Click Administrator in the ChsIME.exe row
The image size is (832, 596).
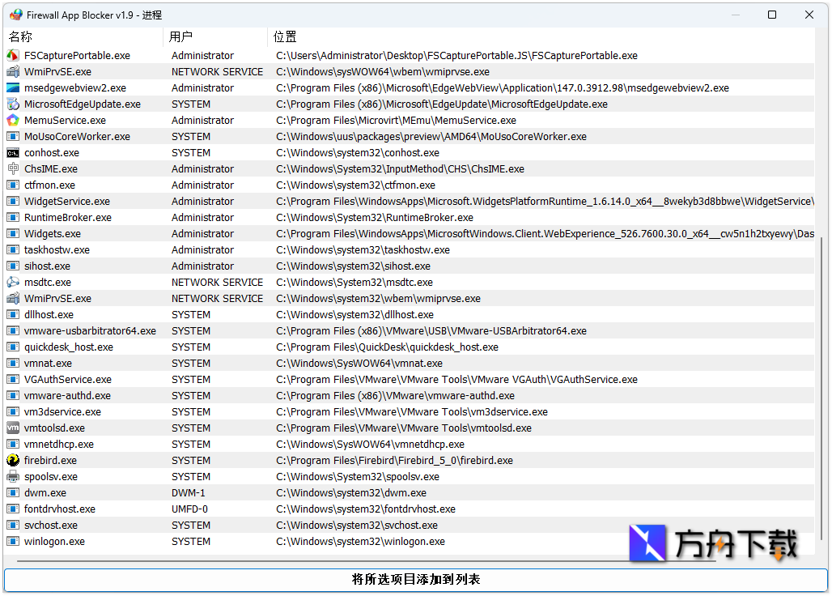click(202, 168)
